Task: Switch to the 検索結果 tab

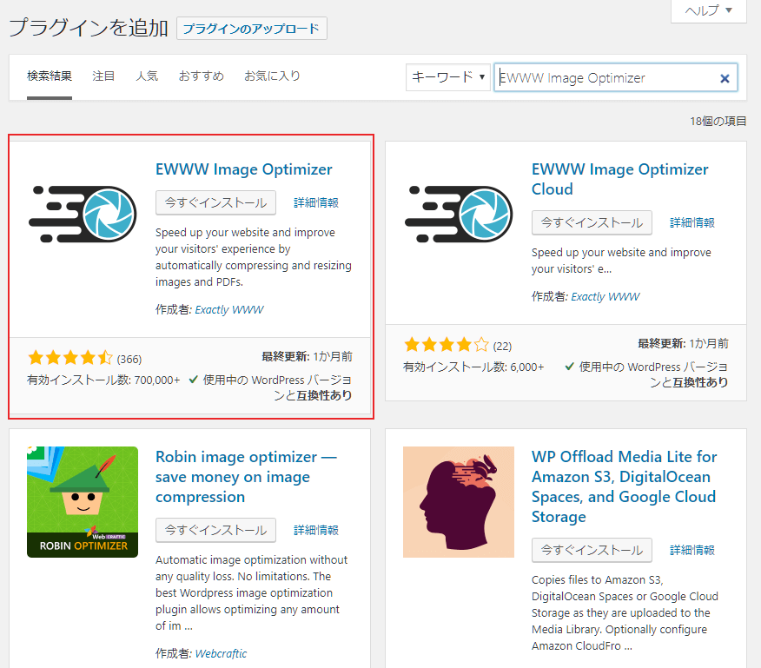Action: coord(50,76)
